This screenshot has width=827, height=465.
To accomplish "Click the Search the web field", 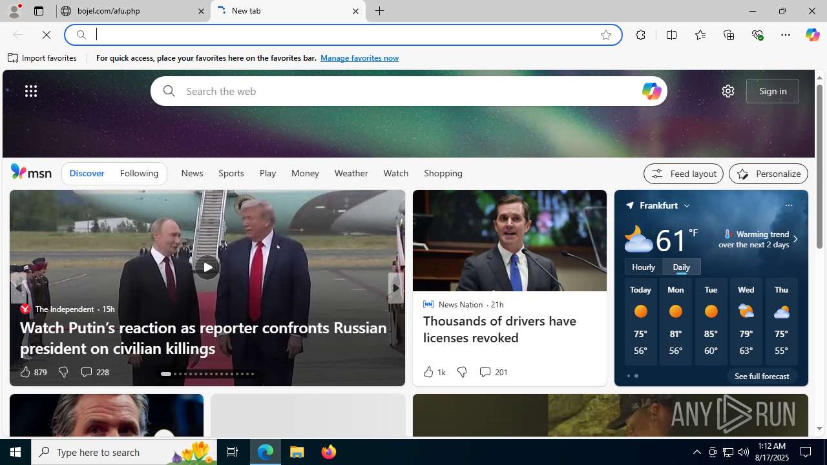I will click(x=408, y=91).
